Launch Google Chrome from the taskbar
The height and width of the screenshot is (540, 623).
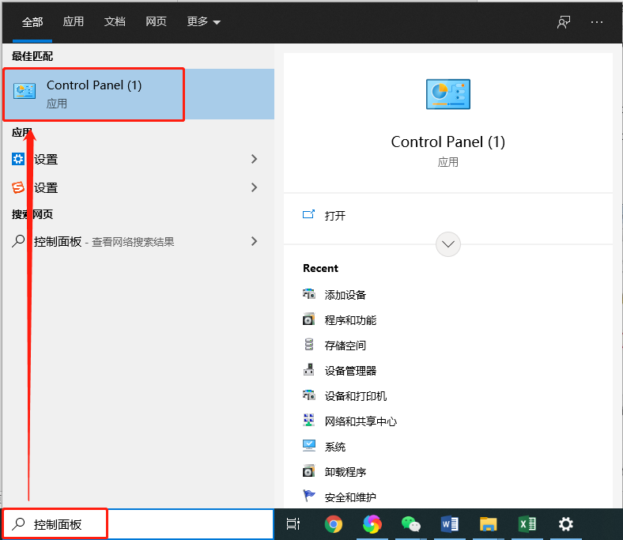334,524
